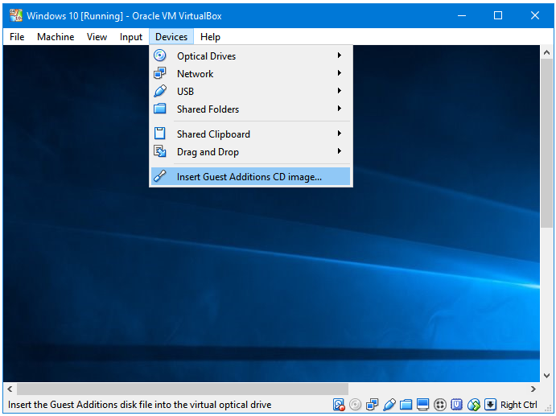Click the hard disk activity status icon
This screenshot has width=556, height=416.
tap(339, 405)
